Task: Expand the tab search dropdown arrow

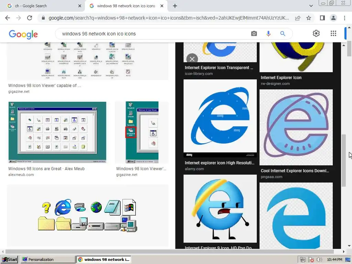Action: tap(311, 6)
